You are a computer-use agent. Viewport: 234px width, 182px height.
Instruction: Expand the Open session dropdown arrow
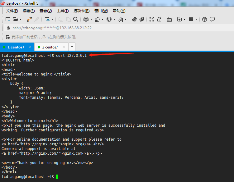point(21,19)
